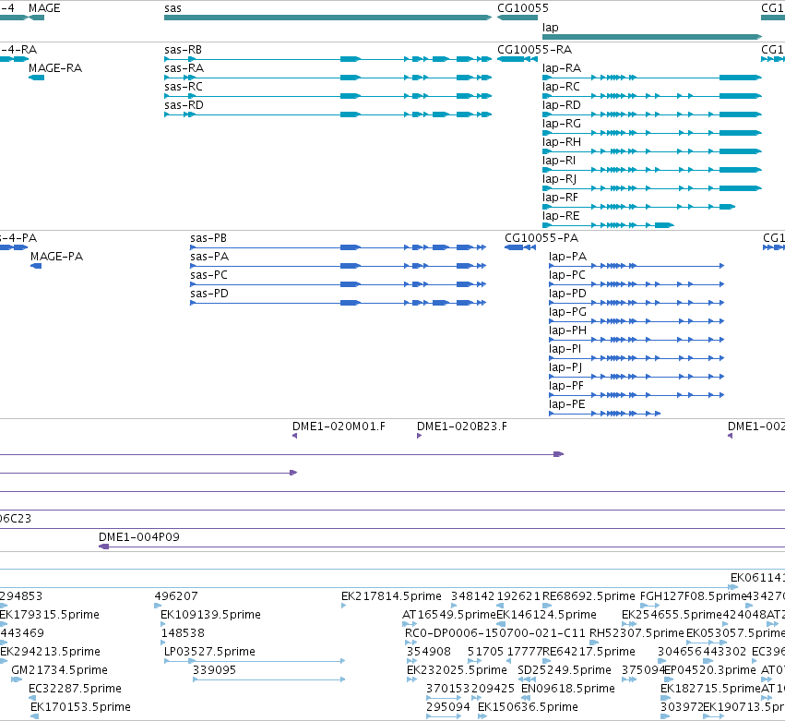785x721 pixels.
Task: Select the lap-RH transcript label
Action: [x=562, y=142]
